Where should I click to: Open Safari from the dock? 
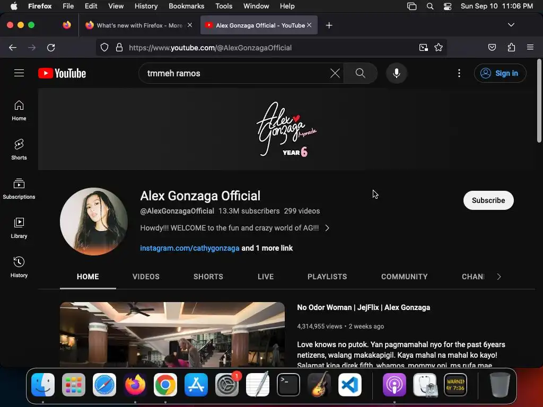click(x=104, y=385)
